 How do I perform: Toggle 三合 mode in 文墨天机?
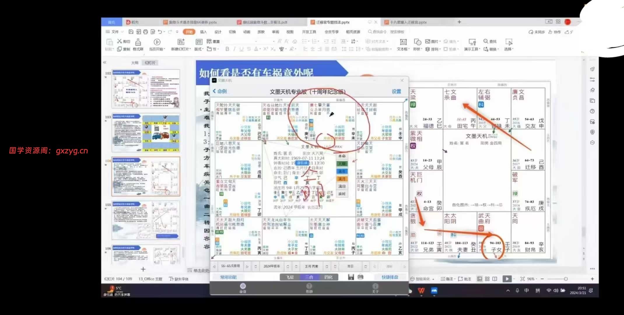coord(309,277)
